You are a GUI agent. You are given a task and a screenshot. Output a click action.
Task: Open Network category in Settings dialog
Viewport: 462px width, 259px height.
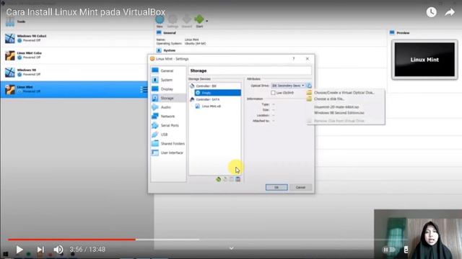[168, 117]
